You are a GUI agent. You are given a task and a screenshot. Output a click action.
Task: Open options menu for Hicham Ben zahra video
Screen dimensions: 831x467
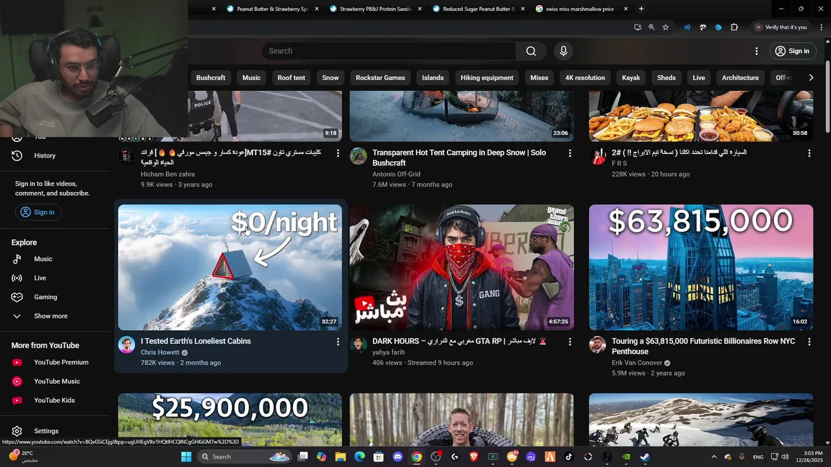pyautogui.click(x=338, y=153)
